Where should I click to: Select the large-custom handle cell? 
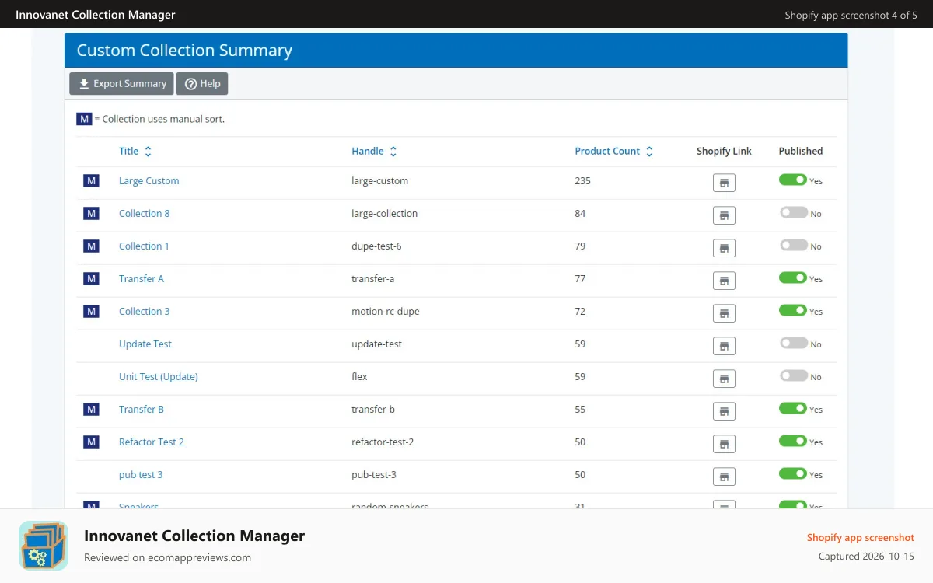click(x=380, y=181)
